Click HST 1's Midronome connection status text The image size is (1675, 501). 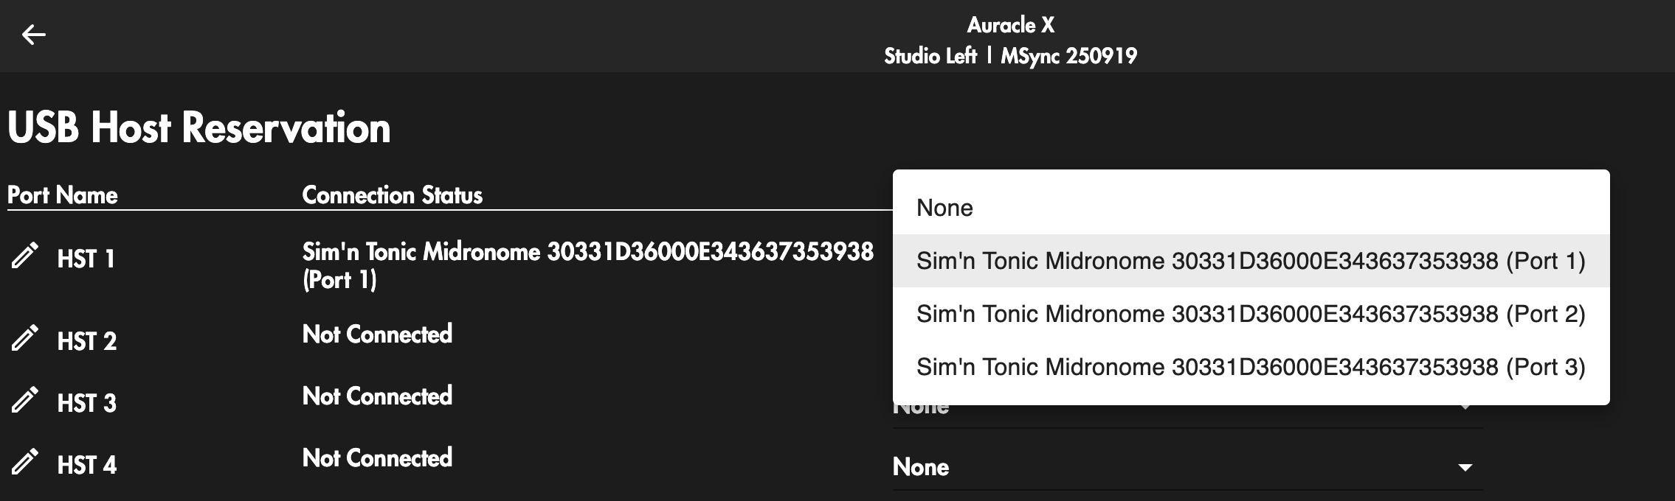pos(587,265)
